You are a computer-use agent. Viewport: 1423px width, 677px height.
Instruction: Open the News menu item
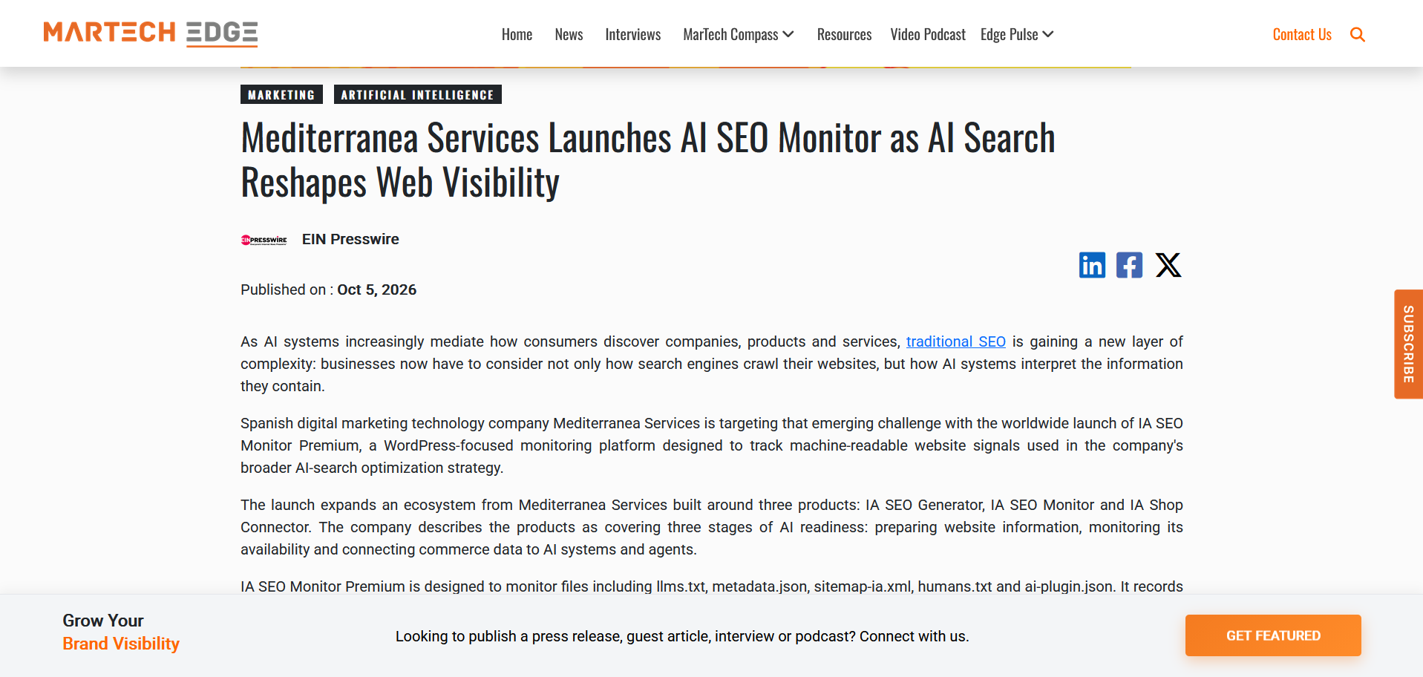pyautogui.click(x=569, y=35)
